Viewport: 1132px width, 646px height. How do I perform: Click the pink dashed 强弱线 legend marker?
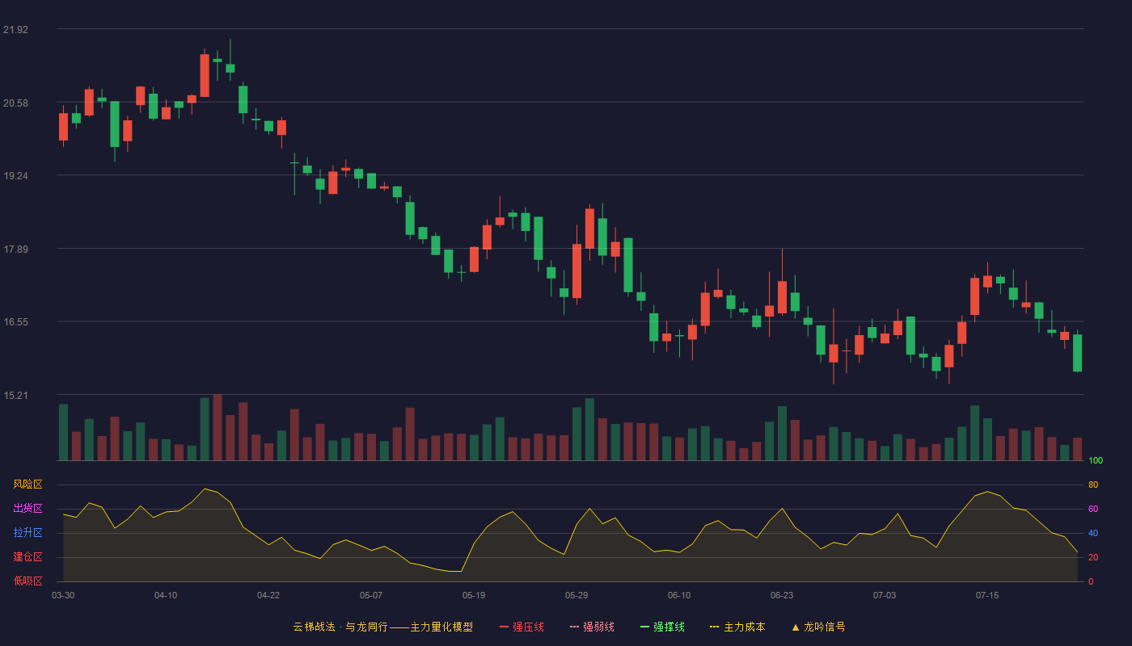click(x=574, y=627)
